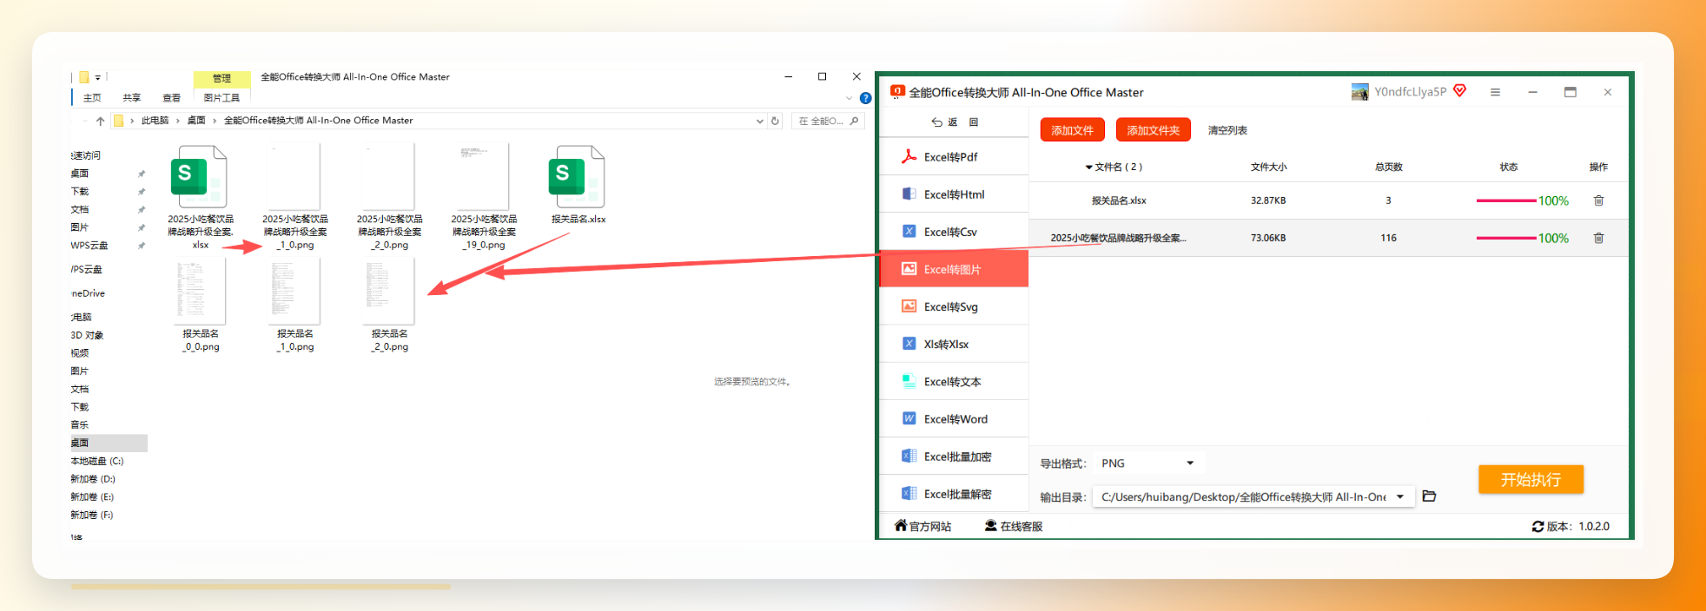Open the 图片工具 ribbon tab
The image size is (1706, 611).
coord(222,98)
